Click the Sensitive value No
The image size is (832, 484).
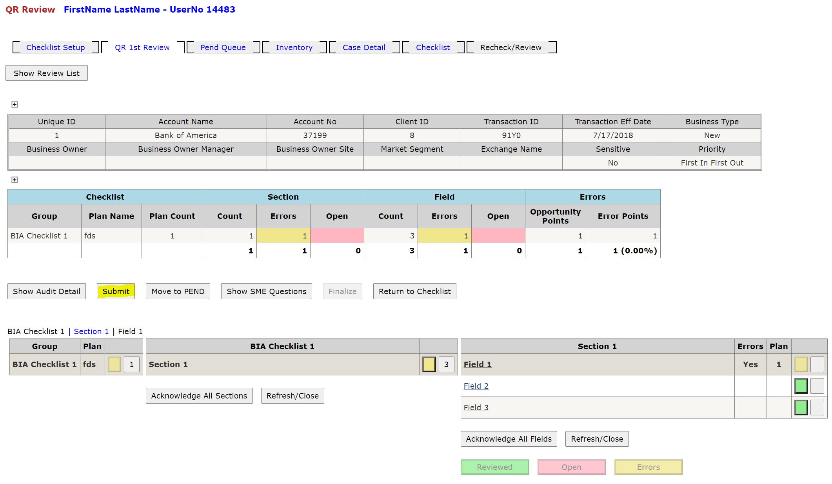pos(613,163)
